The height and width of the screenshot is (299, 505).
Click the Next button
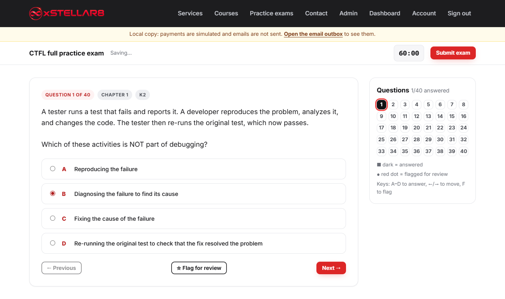(x=331, y=268)
